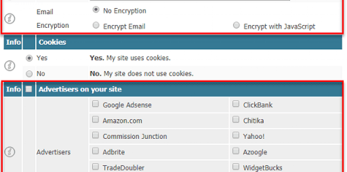
Task: Enable the ClickBank advertiser checkbox
Action: click(236, 104)
